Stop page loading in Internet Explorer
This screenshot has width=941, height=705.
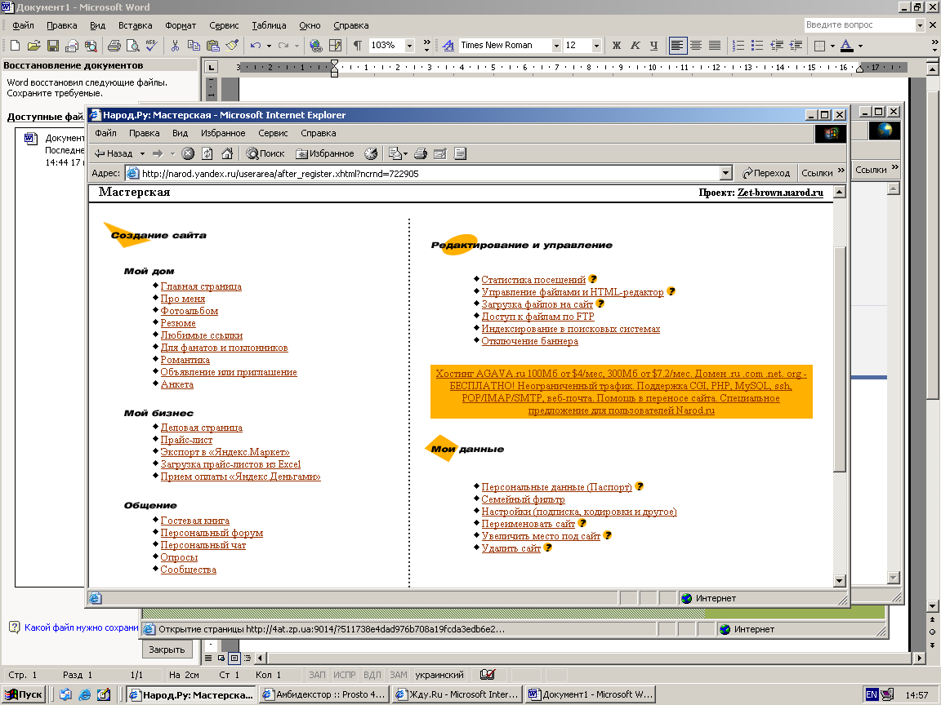[188, 153]
